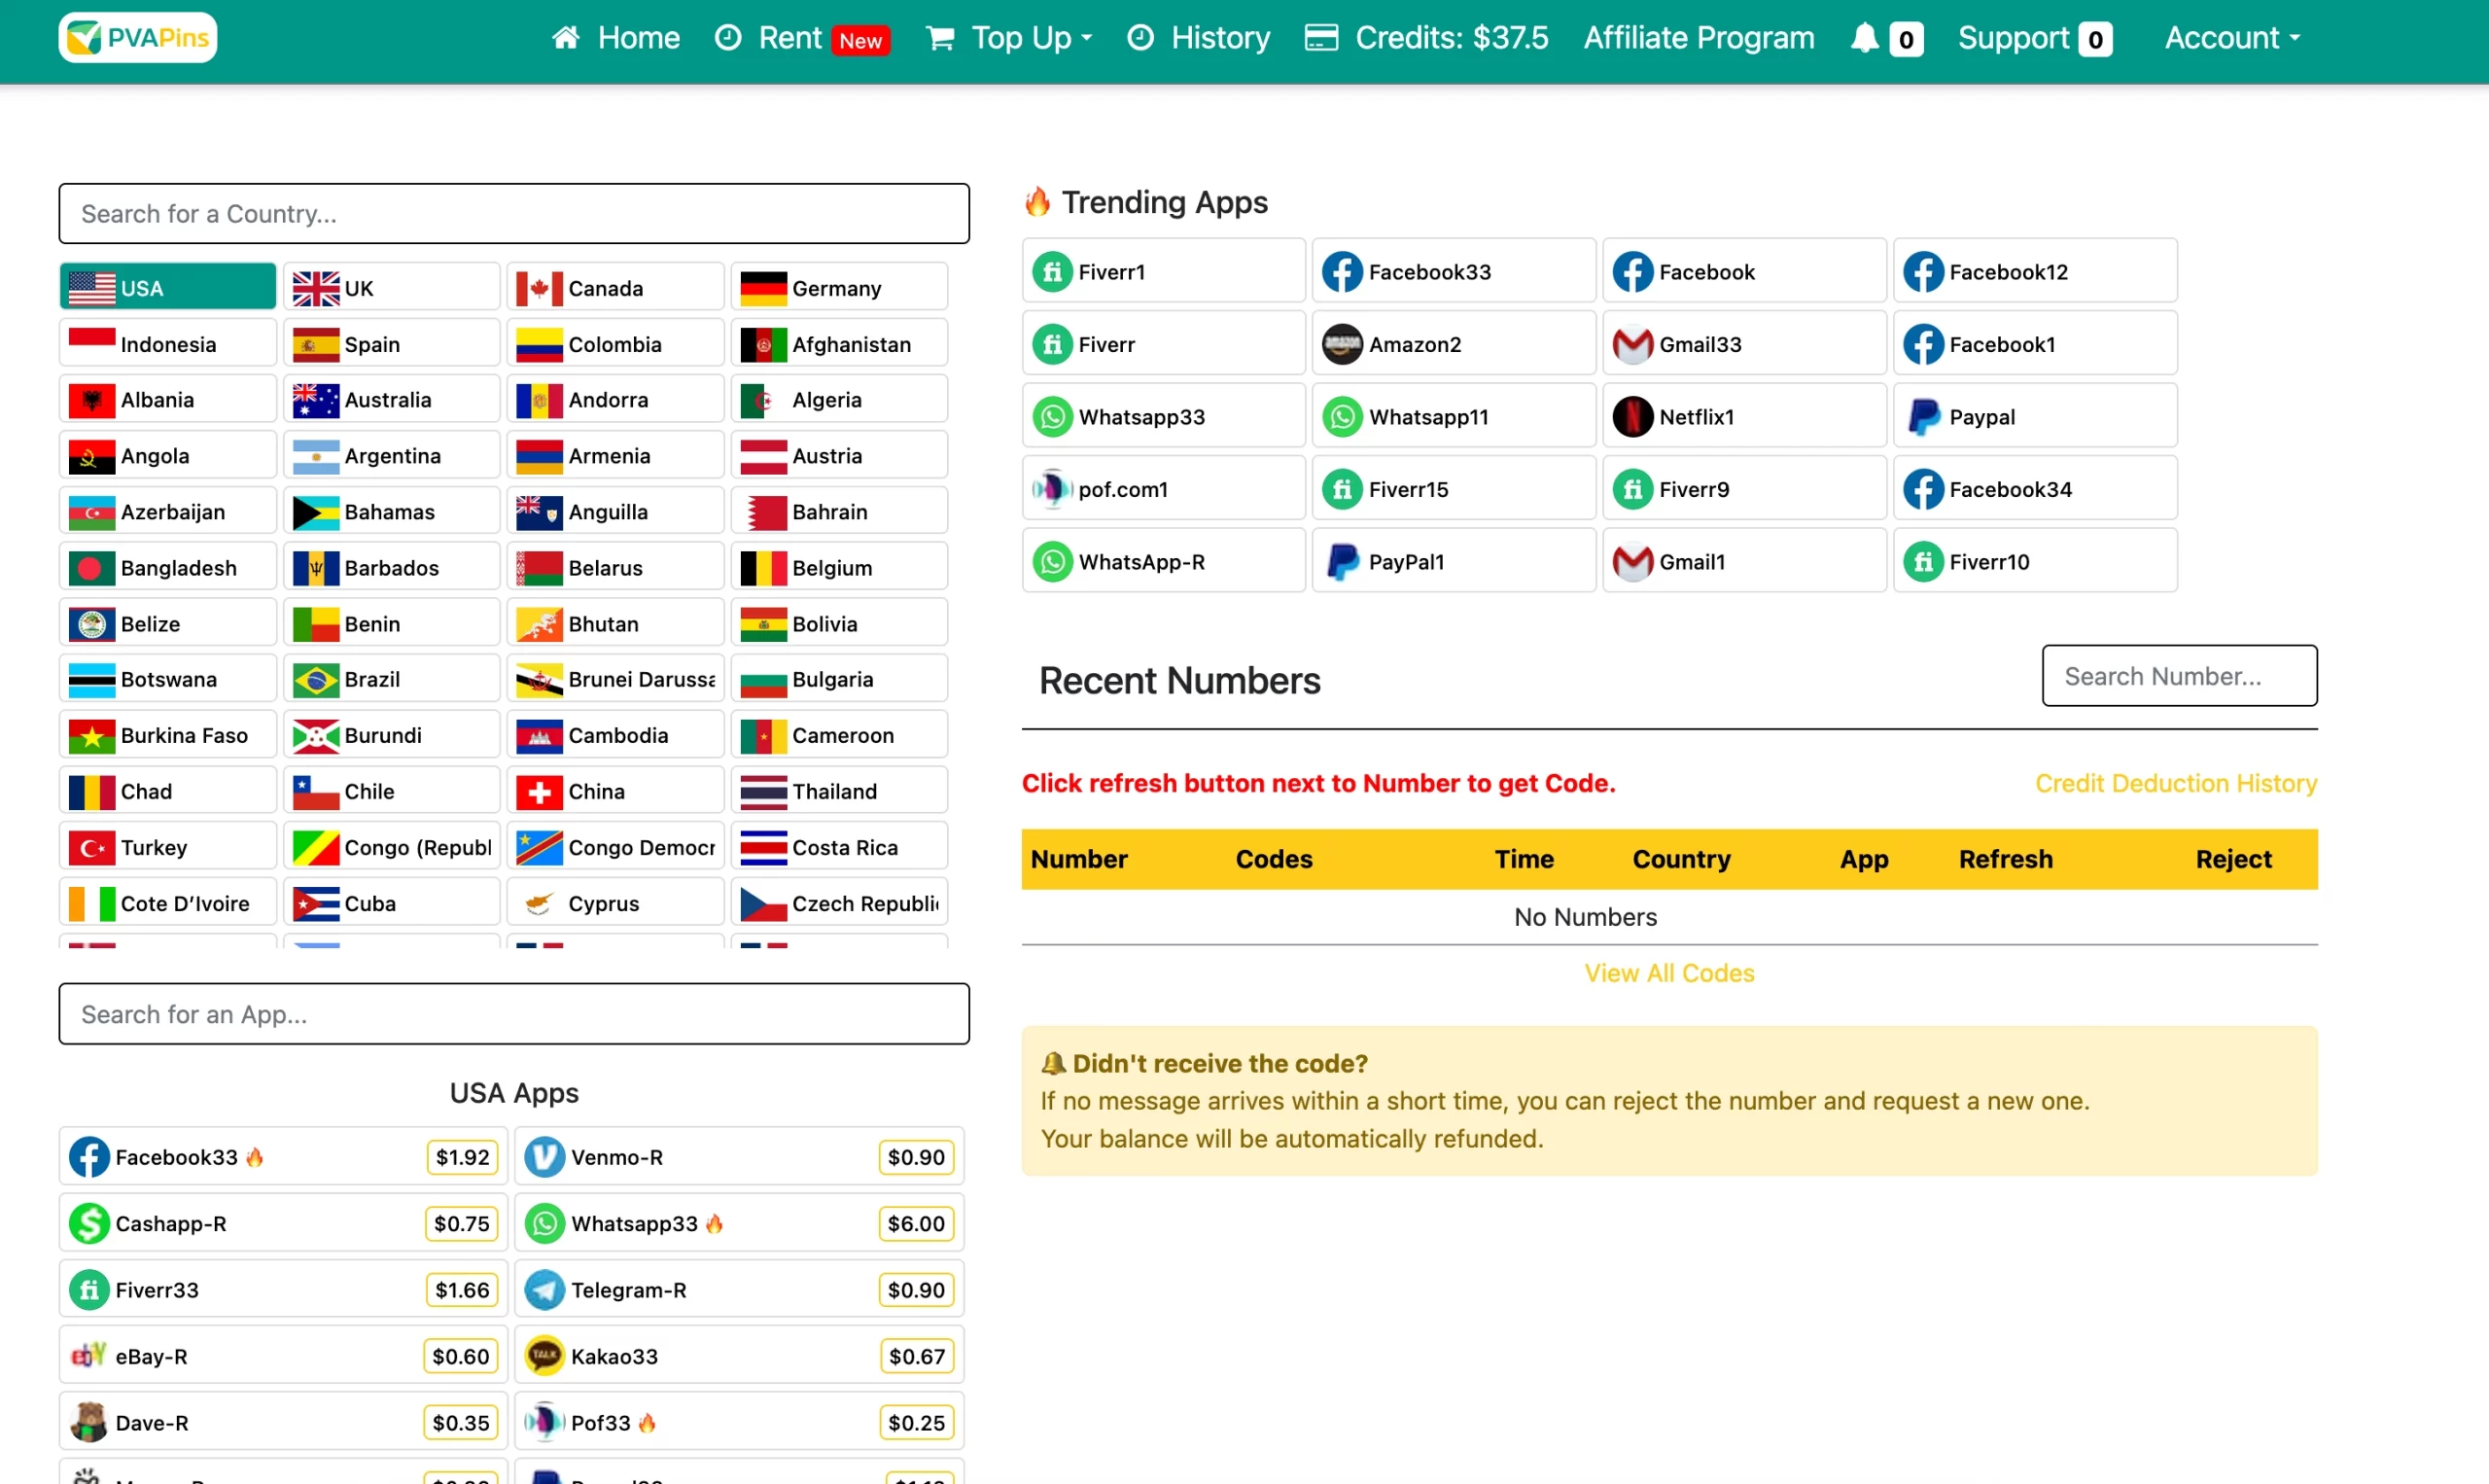Select WhatsApp-R in Trending Apps
Screen dimensions: 2489x1484
[1164, 561]
